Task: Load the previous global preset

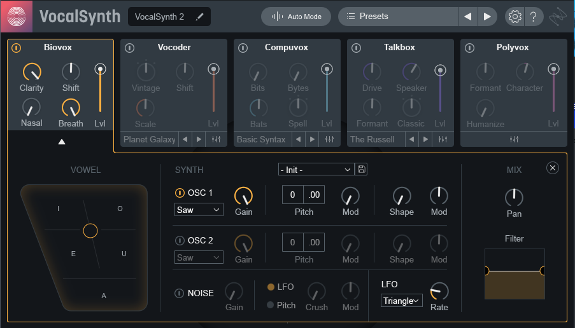Action: click(x=468, y=17)
